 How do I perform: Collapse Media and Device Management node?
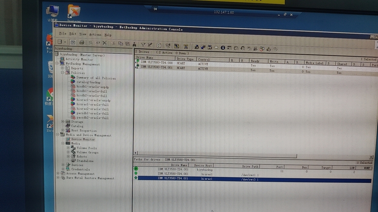pyautogui.click(x=57, y=135)
